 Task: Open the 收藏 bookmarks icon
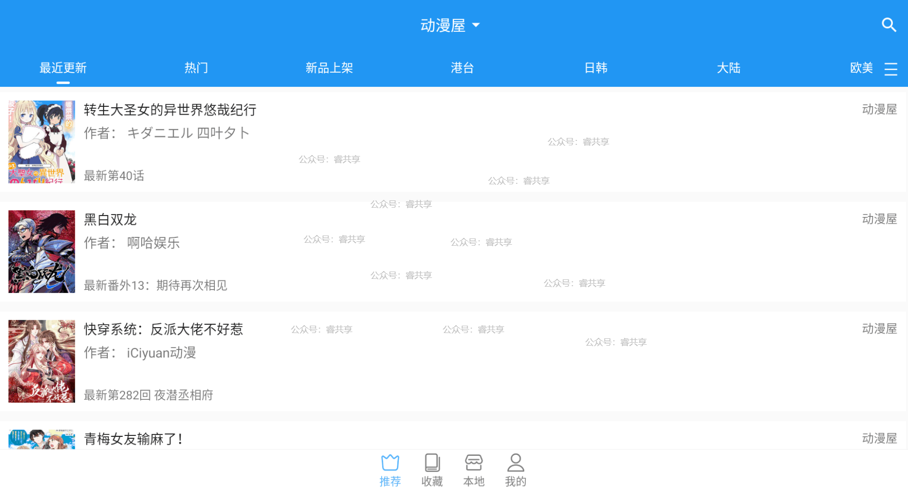432,463
